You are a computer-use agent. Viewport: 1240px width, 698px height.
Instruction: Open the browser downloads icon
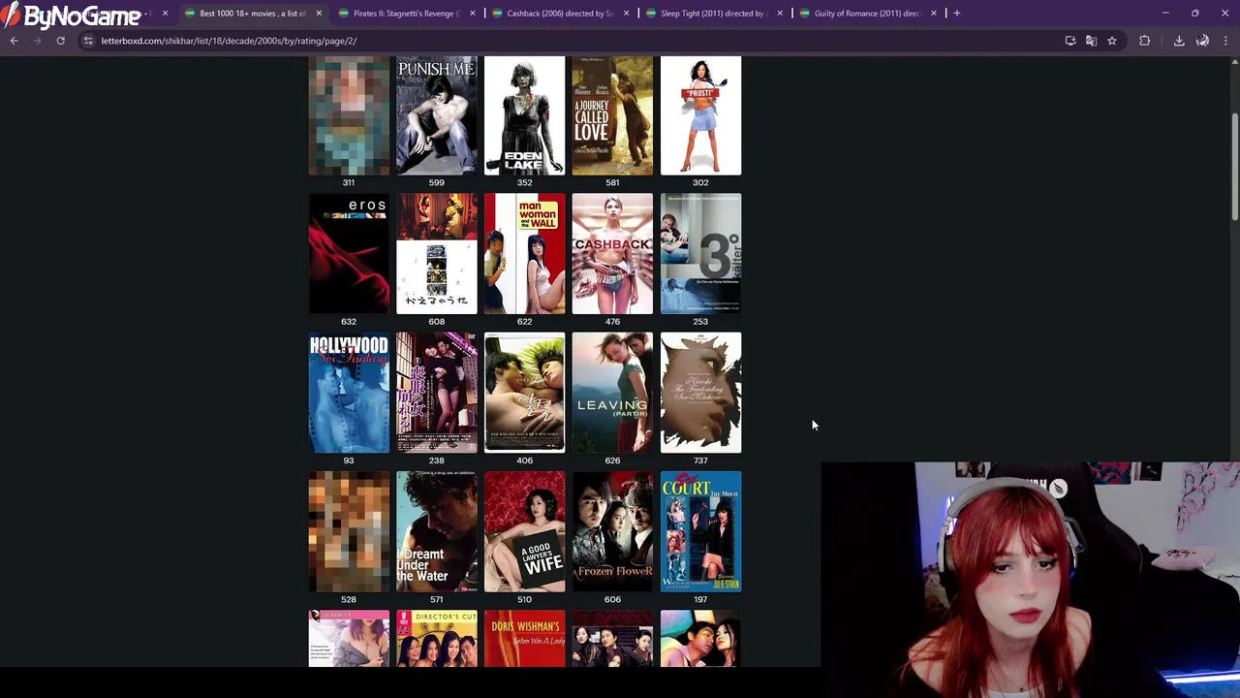click(1179, 41)
